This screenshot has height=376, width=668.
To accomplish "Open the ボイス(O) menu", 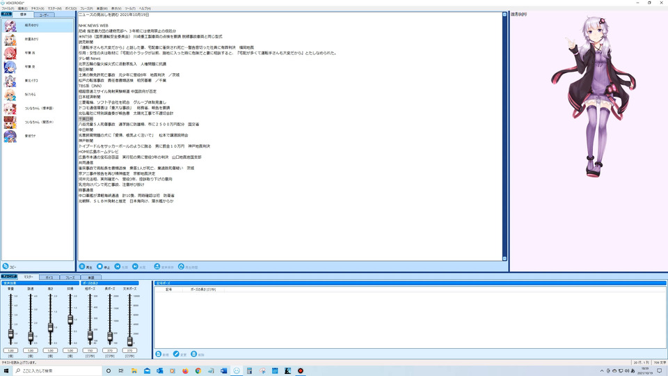I will coord(71,8).
